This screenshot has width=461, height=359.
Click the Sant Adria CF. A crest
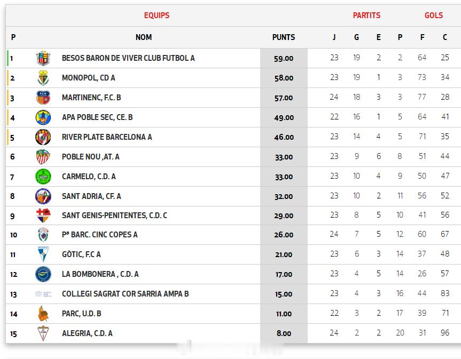click(x=43, y=196)
